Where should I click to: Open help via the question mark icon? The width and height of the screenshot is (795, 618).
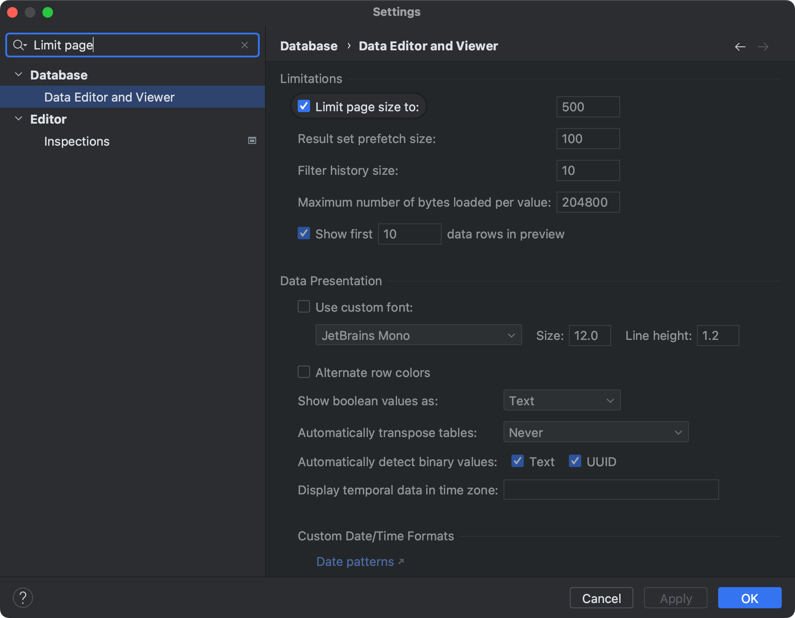[x=23, y=597]
